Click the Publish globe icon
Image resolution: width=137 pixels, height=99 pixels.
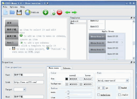point(28,12)
